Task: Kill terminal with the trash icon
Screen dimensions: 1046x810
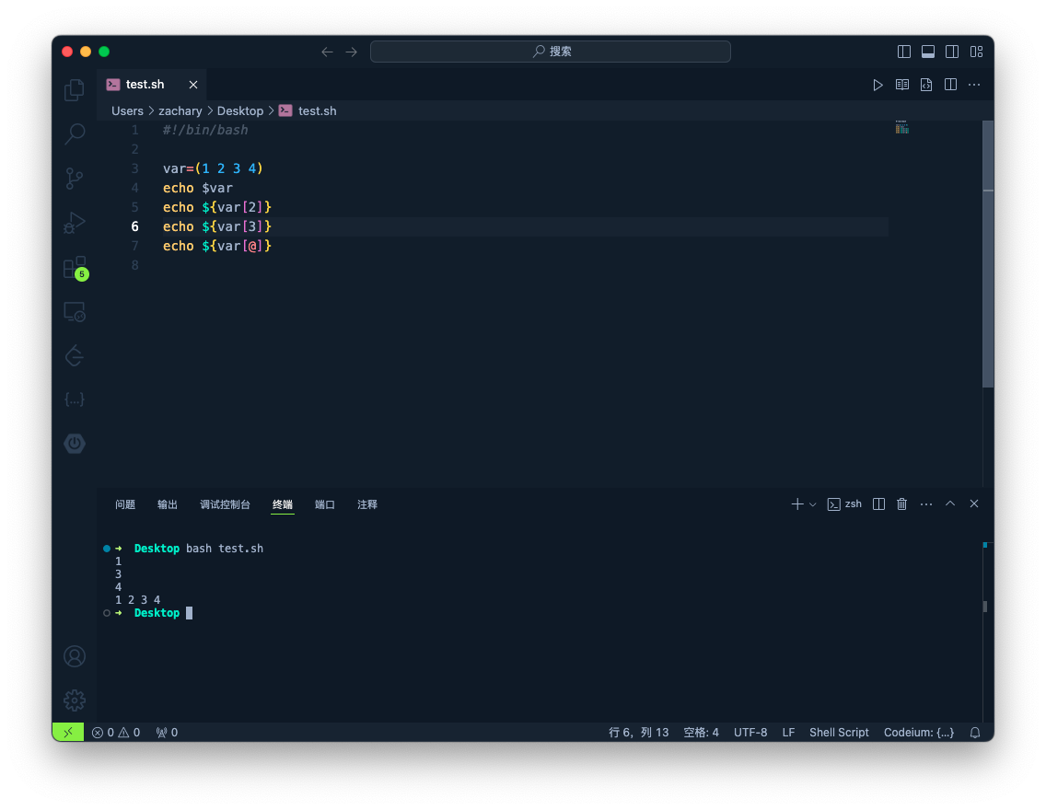Action: pyautogui.click(x=902, y=504)
